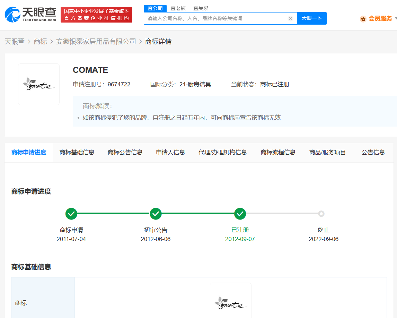The width and height of the screenshot is (397, 318).
Task: Click the 会员服务 label
Action: [x=380, y=18]
